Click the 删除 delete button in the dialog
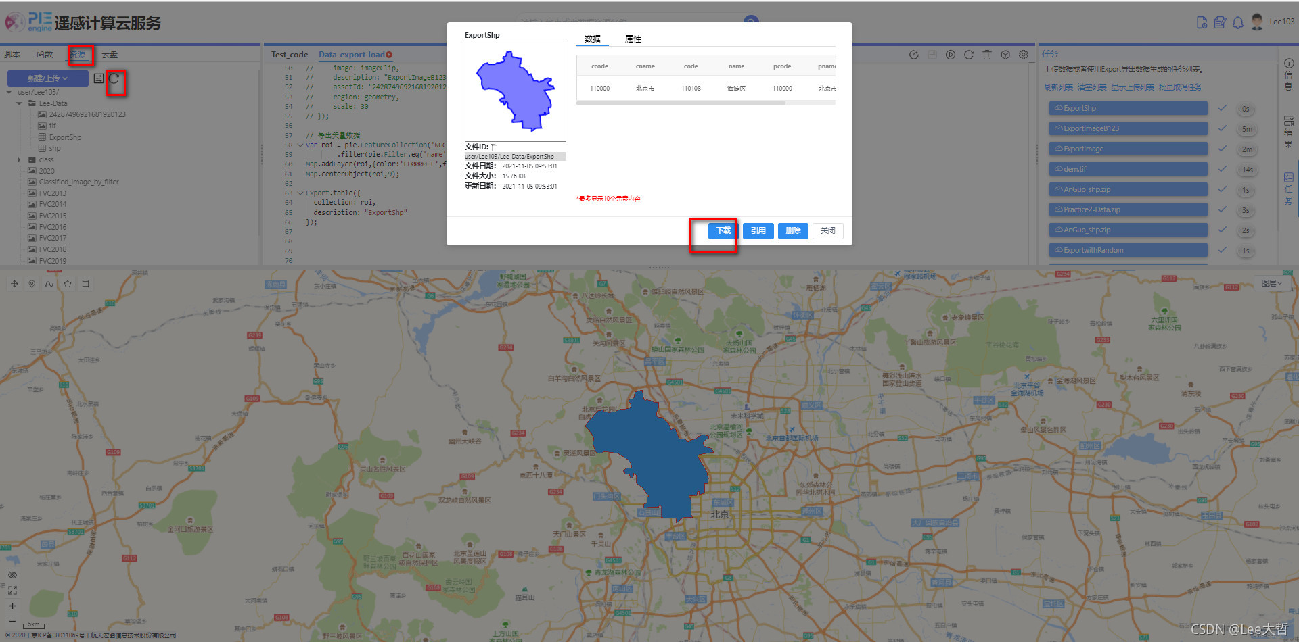Viewport: 1299px width, 642px height. tap(793, 230)
